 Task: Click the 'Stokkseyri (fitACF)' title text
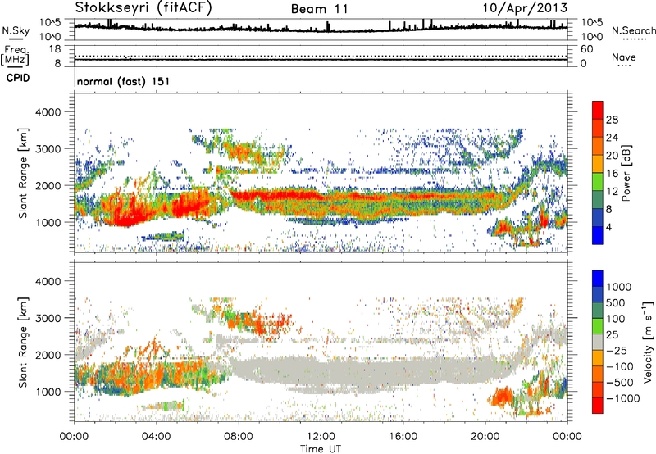(143, 8)
